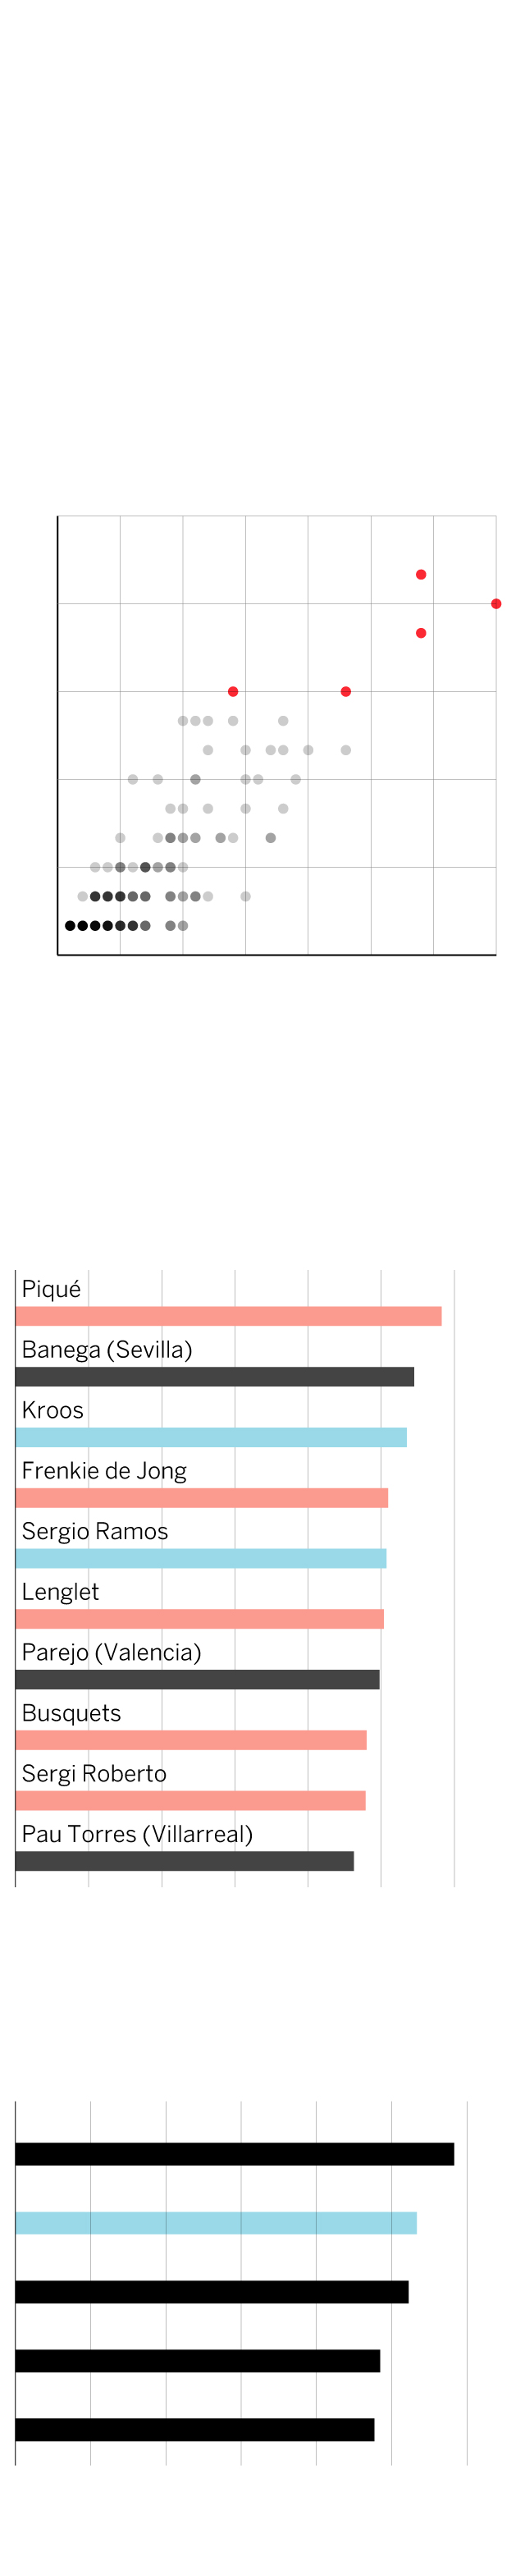Click the Frenkie de Jong bar

[201, 1498]
